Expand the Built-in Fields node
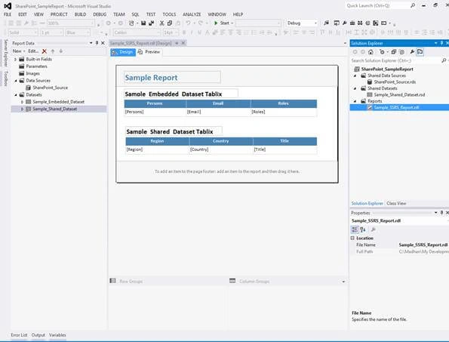 16,60
